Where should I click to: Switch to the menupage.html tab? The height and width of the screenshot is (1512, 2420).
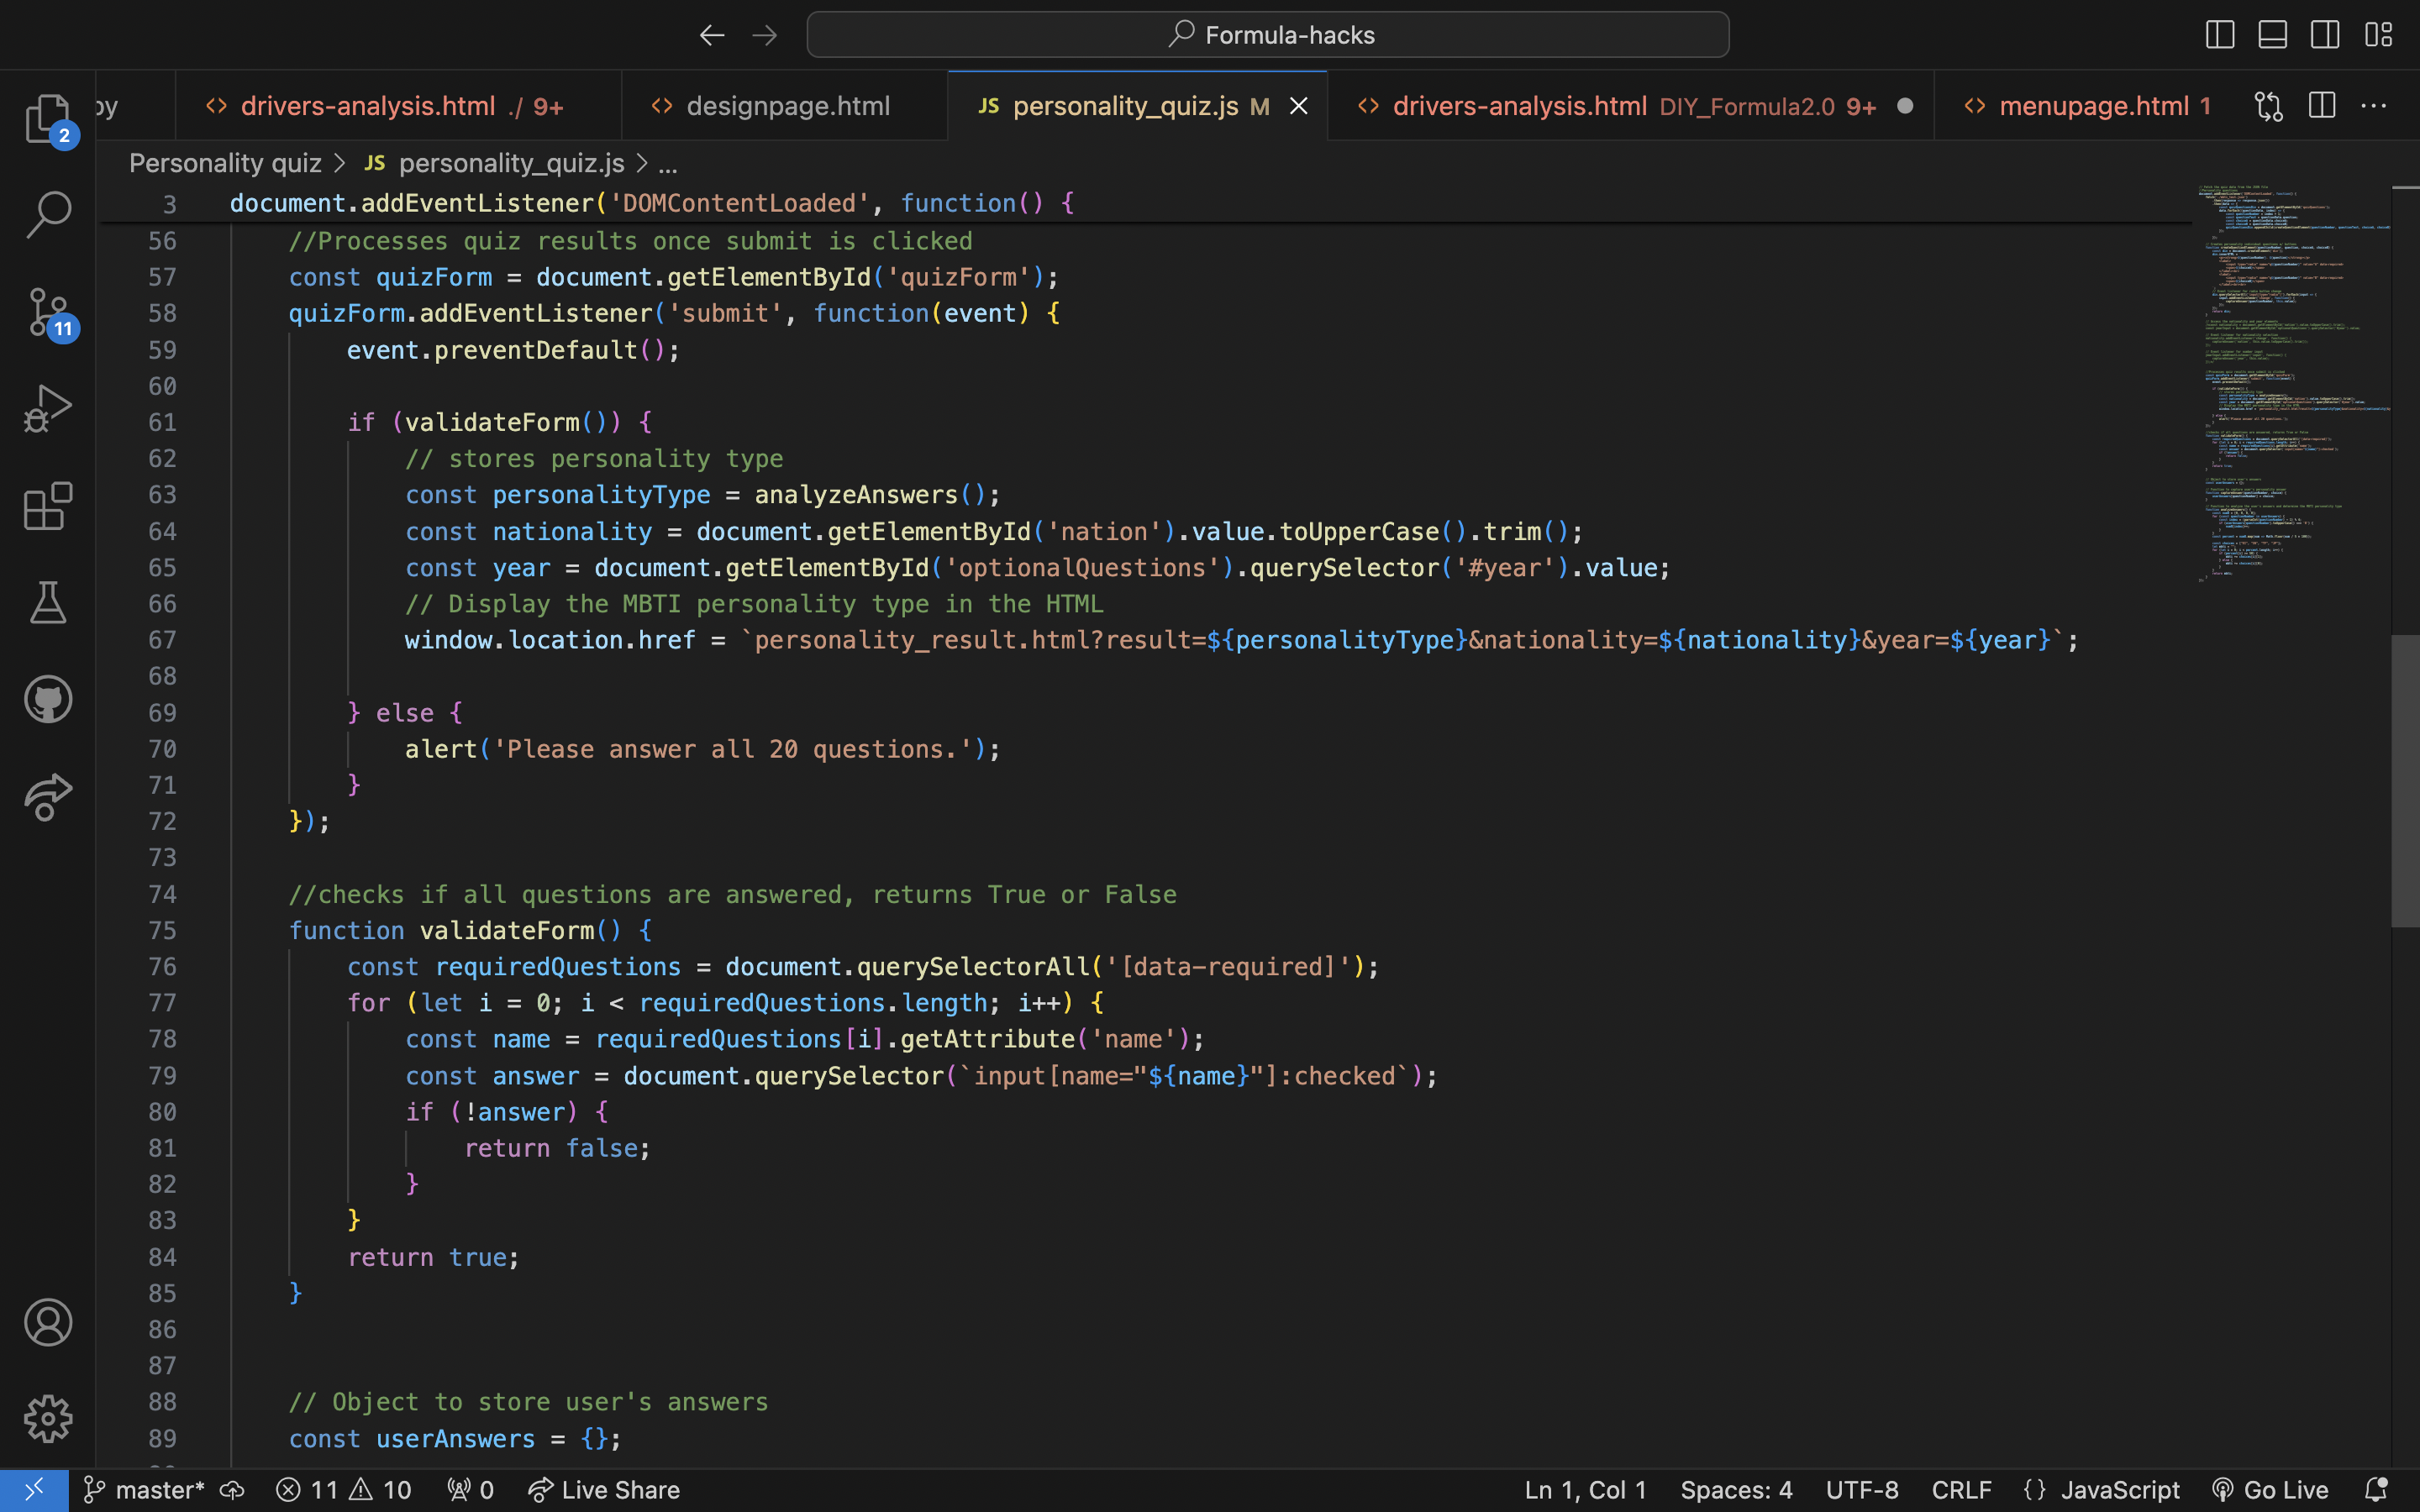point(2093,106)
